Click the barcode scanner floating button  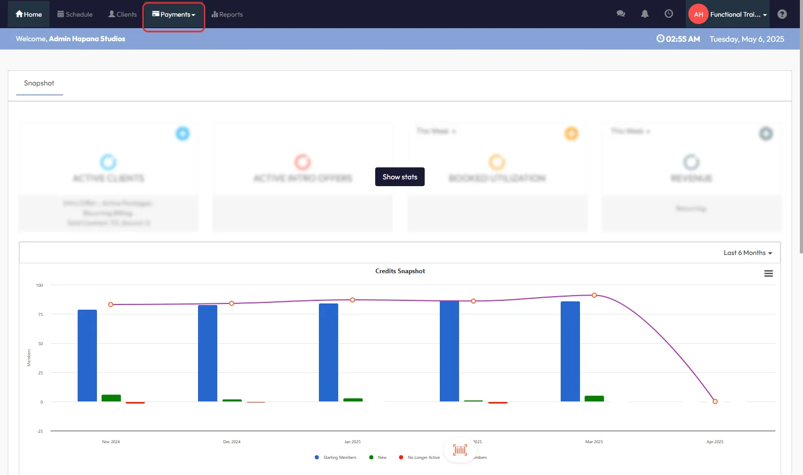tap(460, 449)
